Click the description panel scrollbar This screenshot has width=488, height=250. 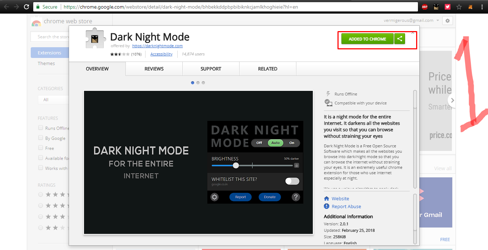click(x=415, y=139)
